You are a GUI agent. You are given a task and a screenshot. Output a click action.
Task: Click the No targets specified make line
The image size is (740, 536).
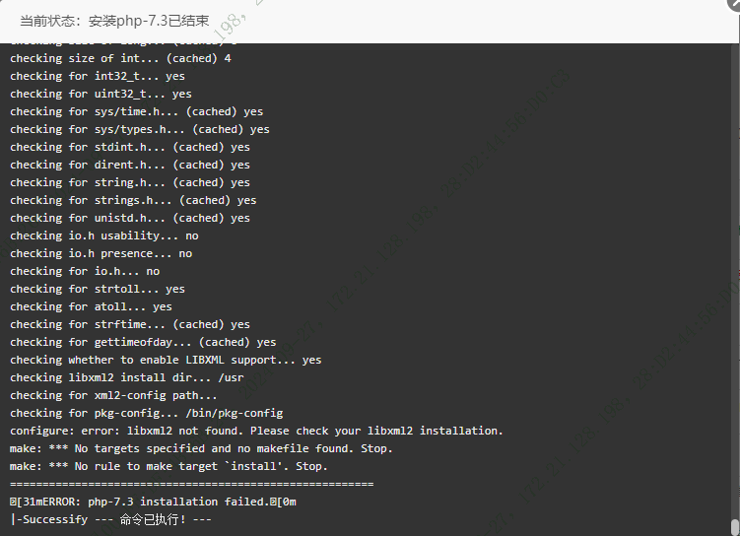(x=201, y=448)
